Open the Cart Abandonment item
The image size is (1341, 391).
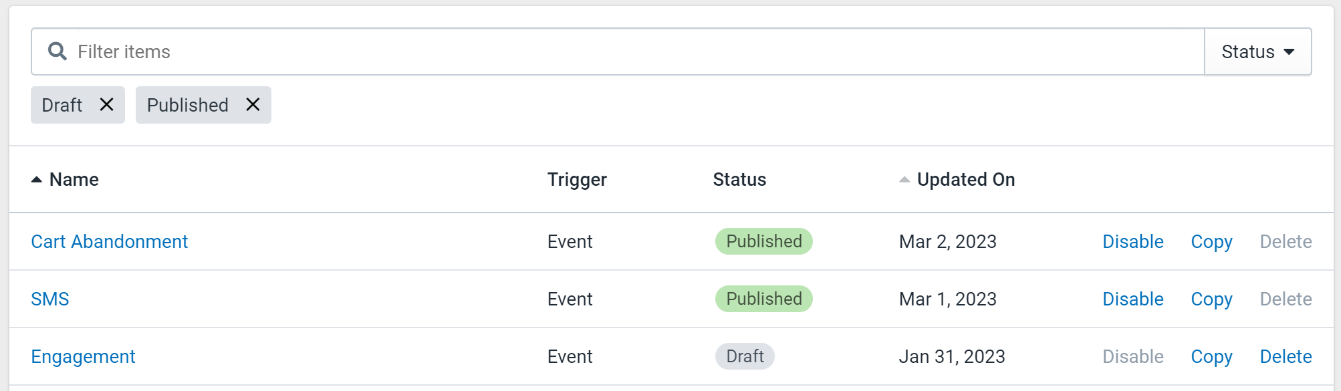(x=110, y=241)
